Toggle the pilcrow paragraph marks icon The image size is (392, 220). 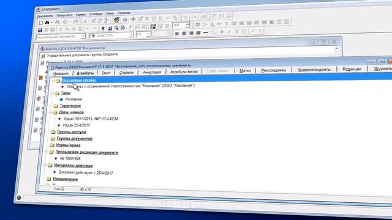pos(103,28)
